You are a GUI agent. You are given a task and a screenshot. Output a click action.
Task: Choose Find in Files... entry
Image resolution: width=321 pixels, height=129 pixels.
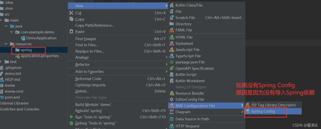(x=118, y=45)
